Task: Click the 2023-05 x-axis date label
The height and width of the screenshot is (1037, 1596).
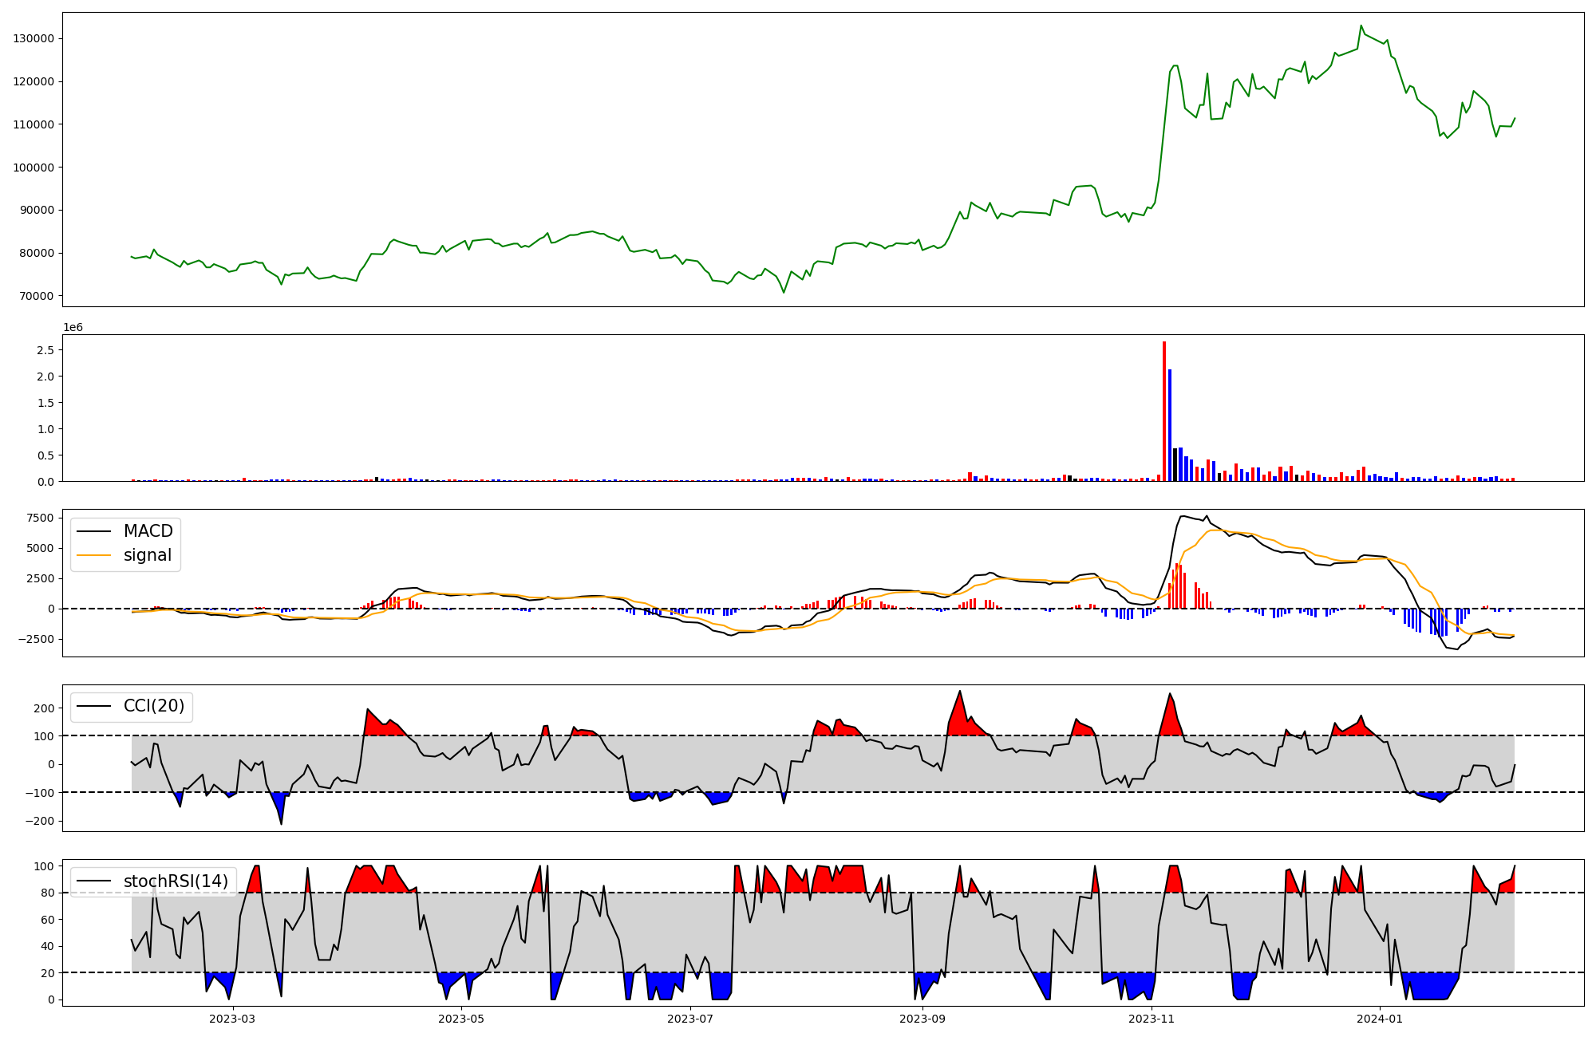Action: click(x=461, y=1019)
